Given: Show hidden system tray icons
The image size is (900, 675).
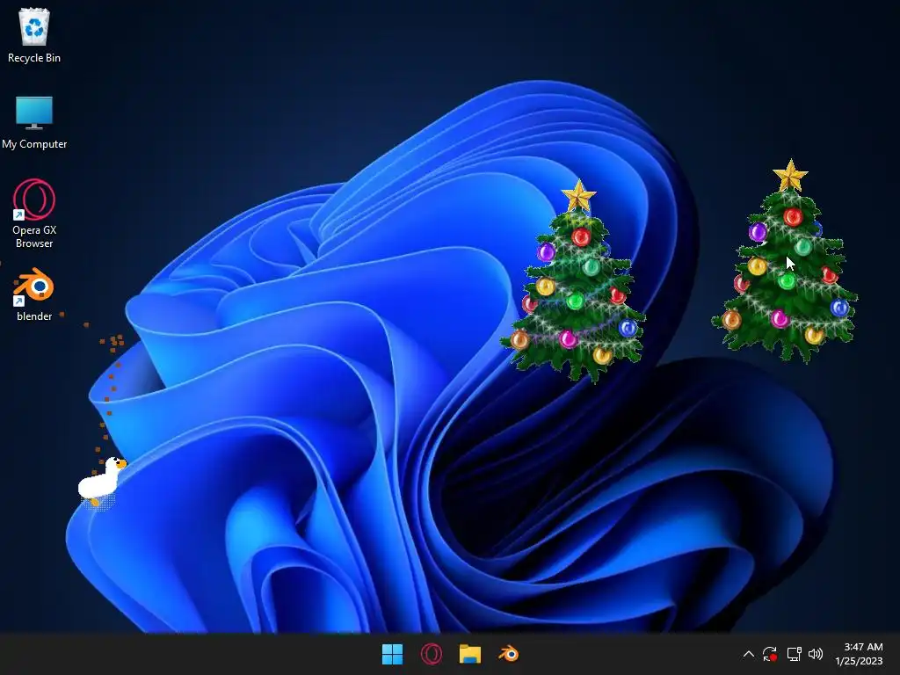Looking at the screenshot, I should point(749,654).
